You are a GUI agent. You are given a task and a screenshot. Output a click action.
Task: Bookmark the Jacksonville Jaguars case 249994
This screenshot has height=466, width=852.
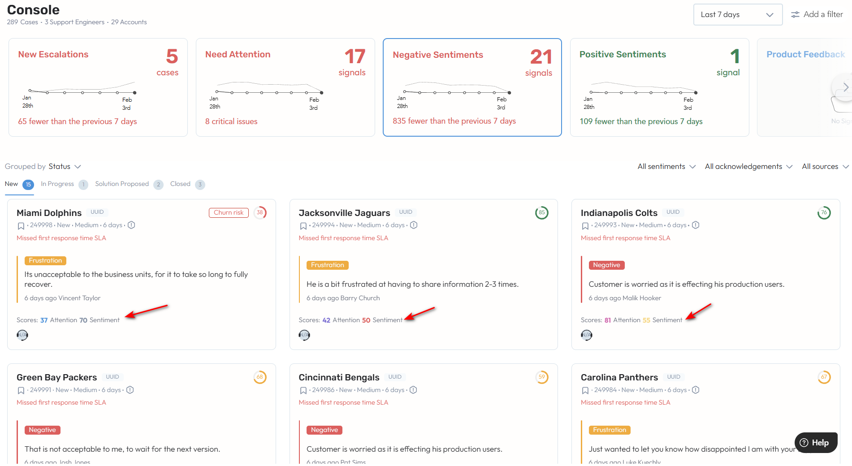(303, 226)
